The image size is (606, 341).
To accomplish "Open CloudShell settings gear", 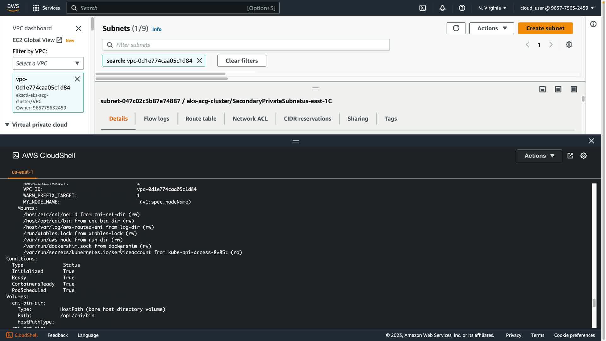I will (584, 156).
